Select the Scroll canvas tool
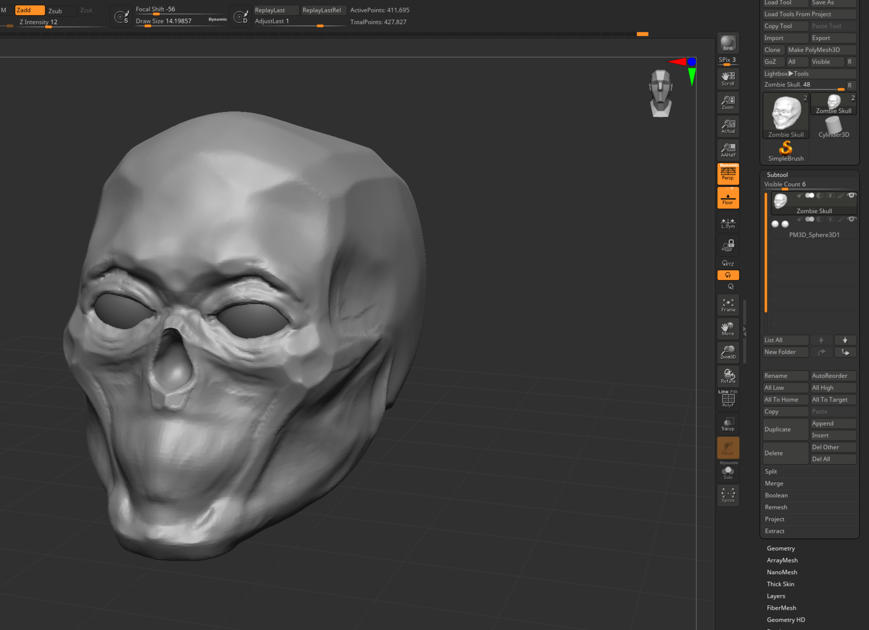 (728, 78)
